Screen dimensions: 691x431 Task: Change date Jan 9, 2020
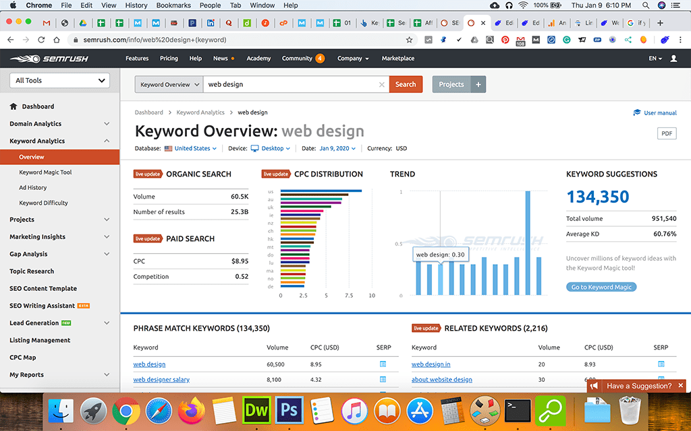337,149
